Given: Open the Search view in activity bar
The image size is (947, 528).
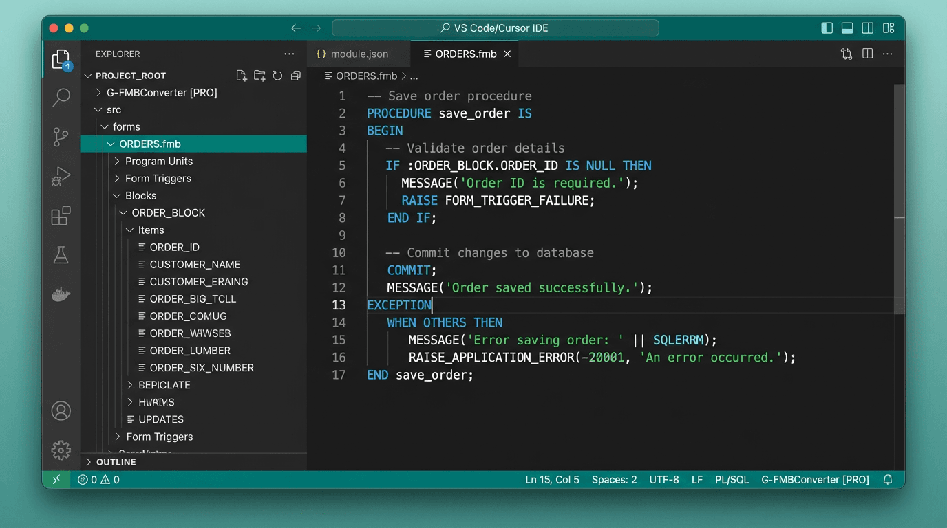Looking at the screenshot, I should [x=61, y=98].
